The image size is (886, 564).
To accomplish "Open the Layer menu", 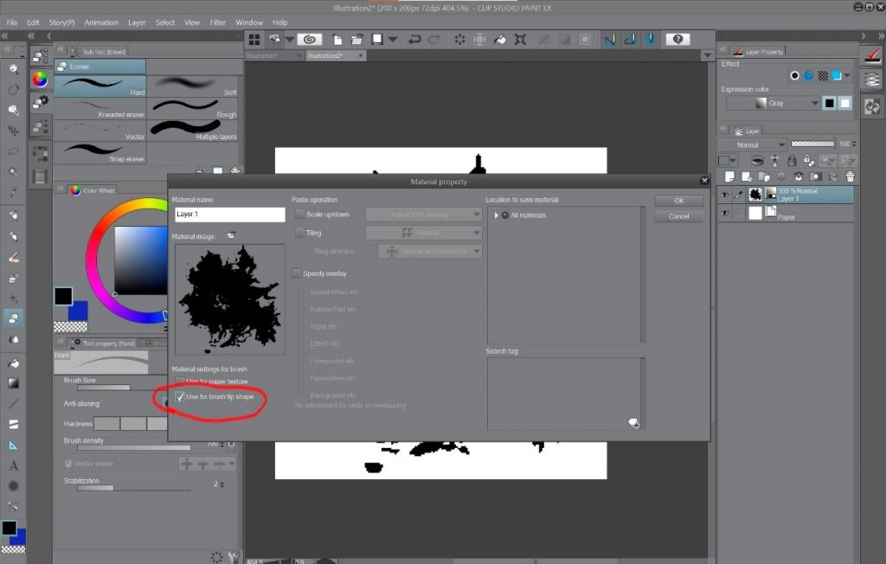I will click(x=137, y=22).
